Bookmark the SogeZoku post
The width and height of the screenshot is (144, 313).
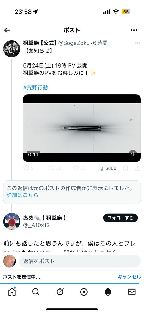(125, 168)
